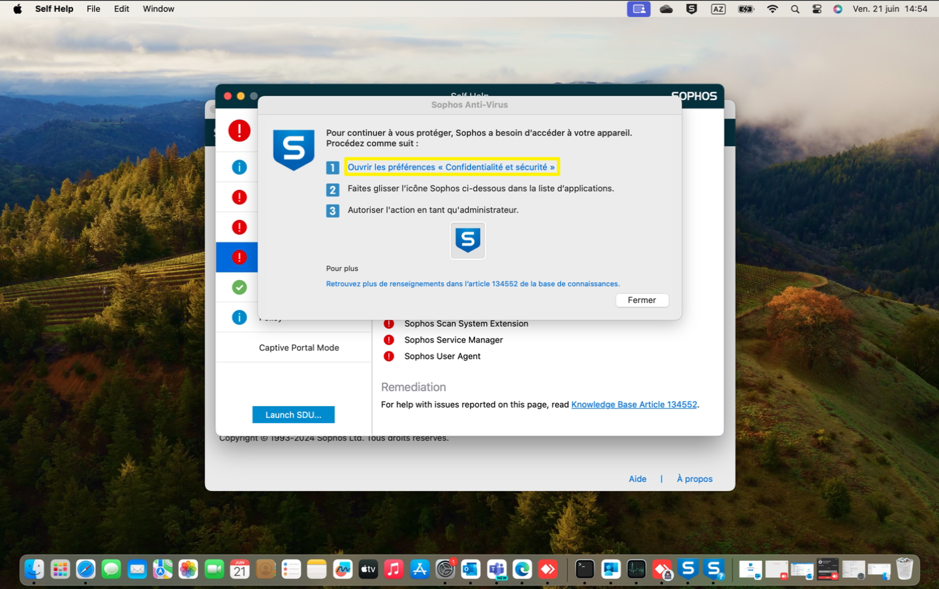Viewport: 939px width, 589px height.
Task: Click the red alert icon in the highlighted sidebar row
Action: point(239,257)
